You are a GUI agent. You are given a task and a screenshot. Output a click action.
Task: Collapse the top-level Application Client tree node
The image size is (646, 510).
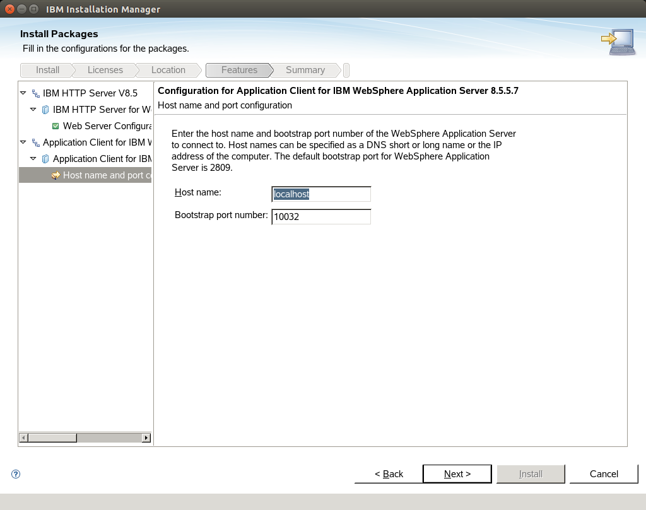[23, 142]
